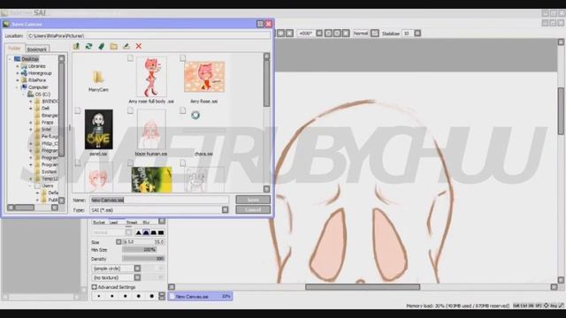Select the flat square brush edge shape
The height and width of the screenshot is (318, 566).
(x=161, y=232)
